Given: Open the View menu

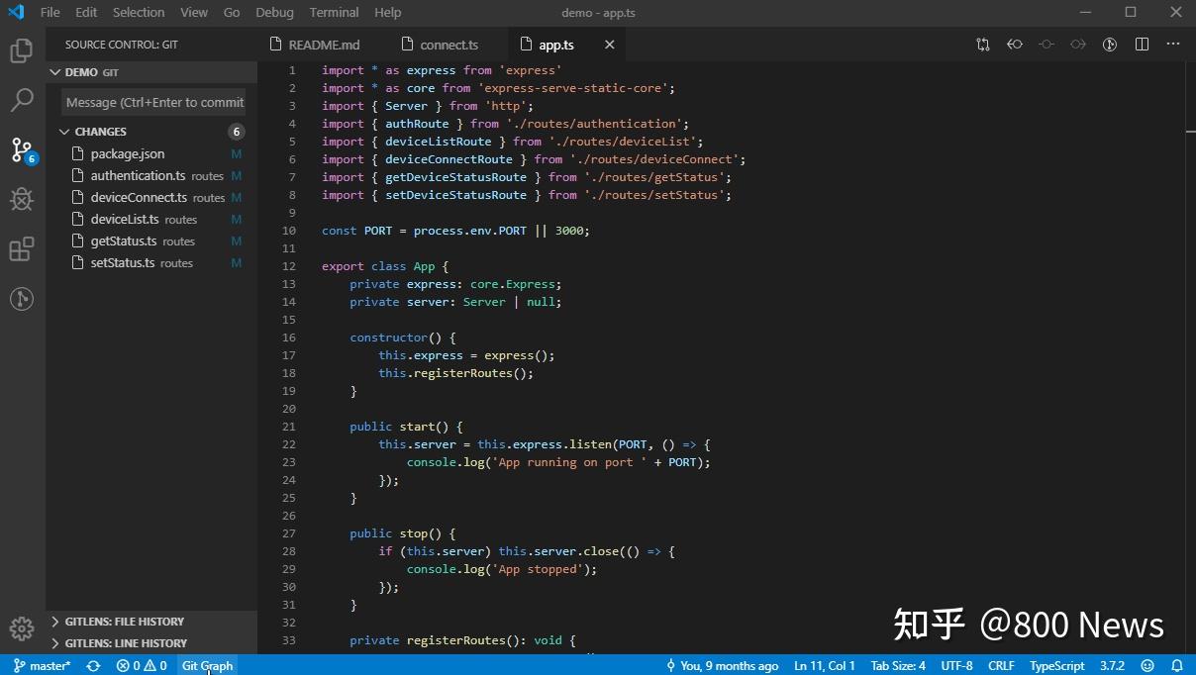Looking at the screenshot, I should click(194, 12).
